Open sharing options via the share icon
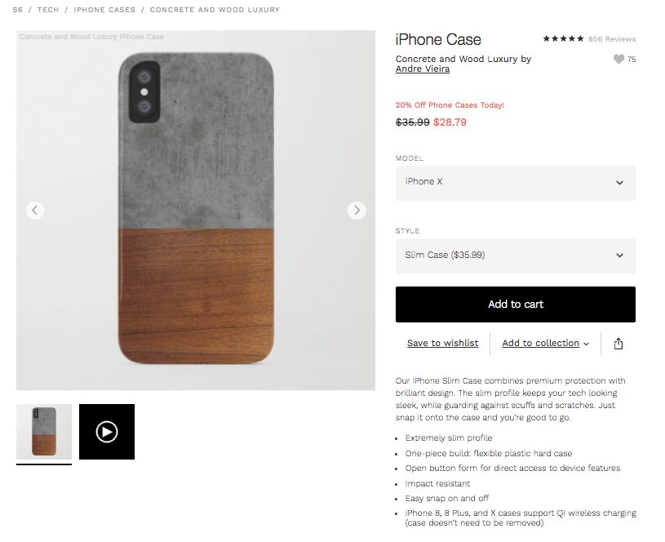This screenshot has width=665, height=542. pyautogui.click(x=618, y=344)
